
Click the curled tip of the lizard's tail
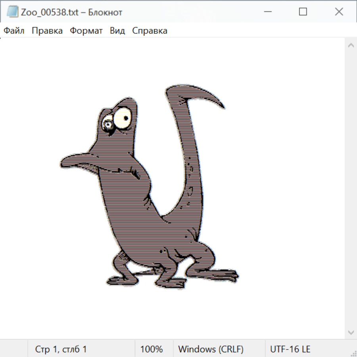pyautogui.click(x=219, y=104)
